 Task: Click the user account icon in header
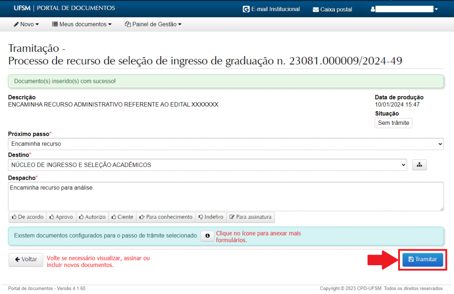point(373,9)
